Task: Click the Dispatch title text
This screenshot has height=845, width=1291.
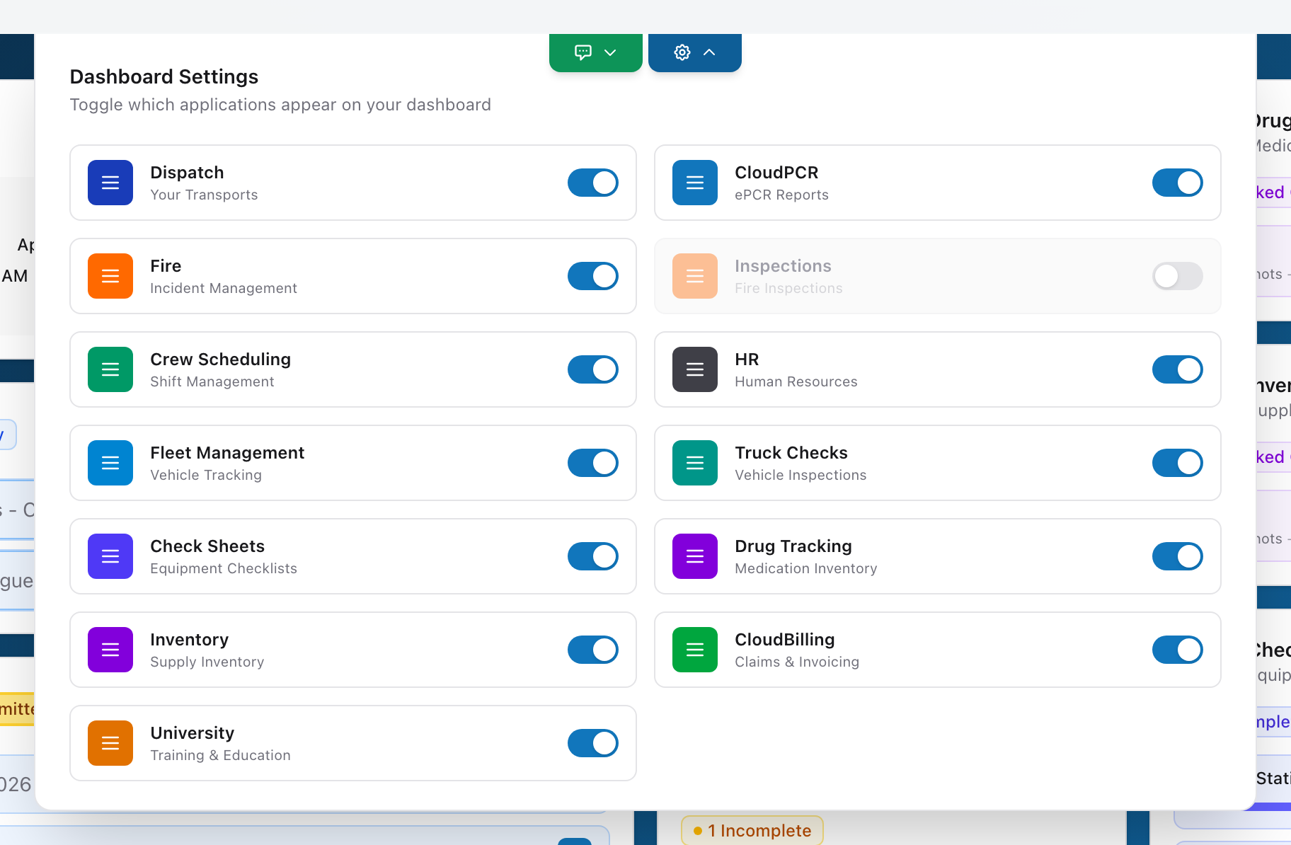Action: point(187,173)
